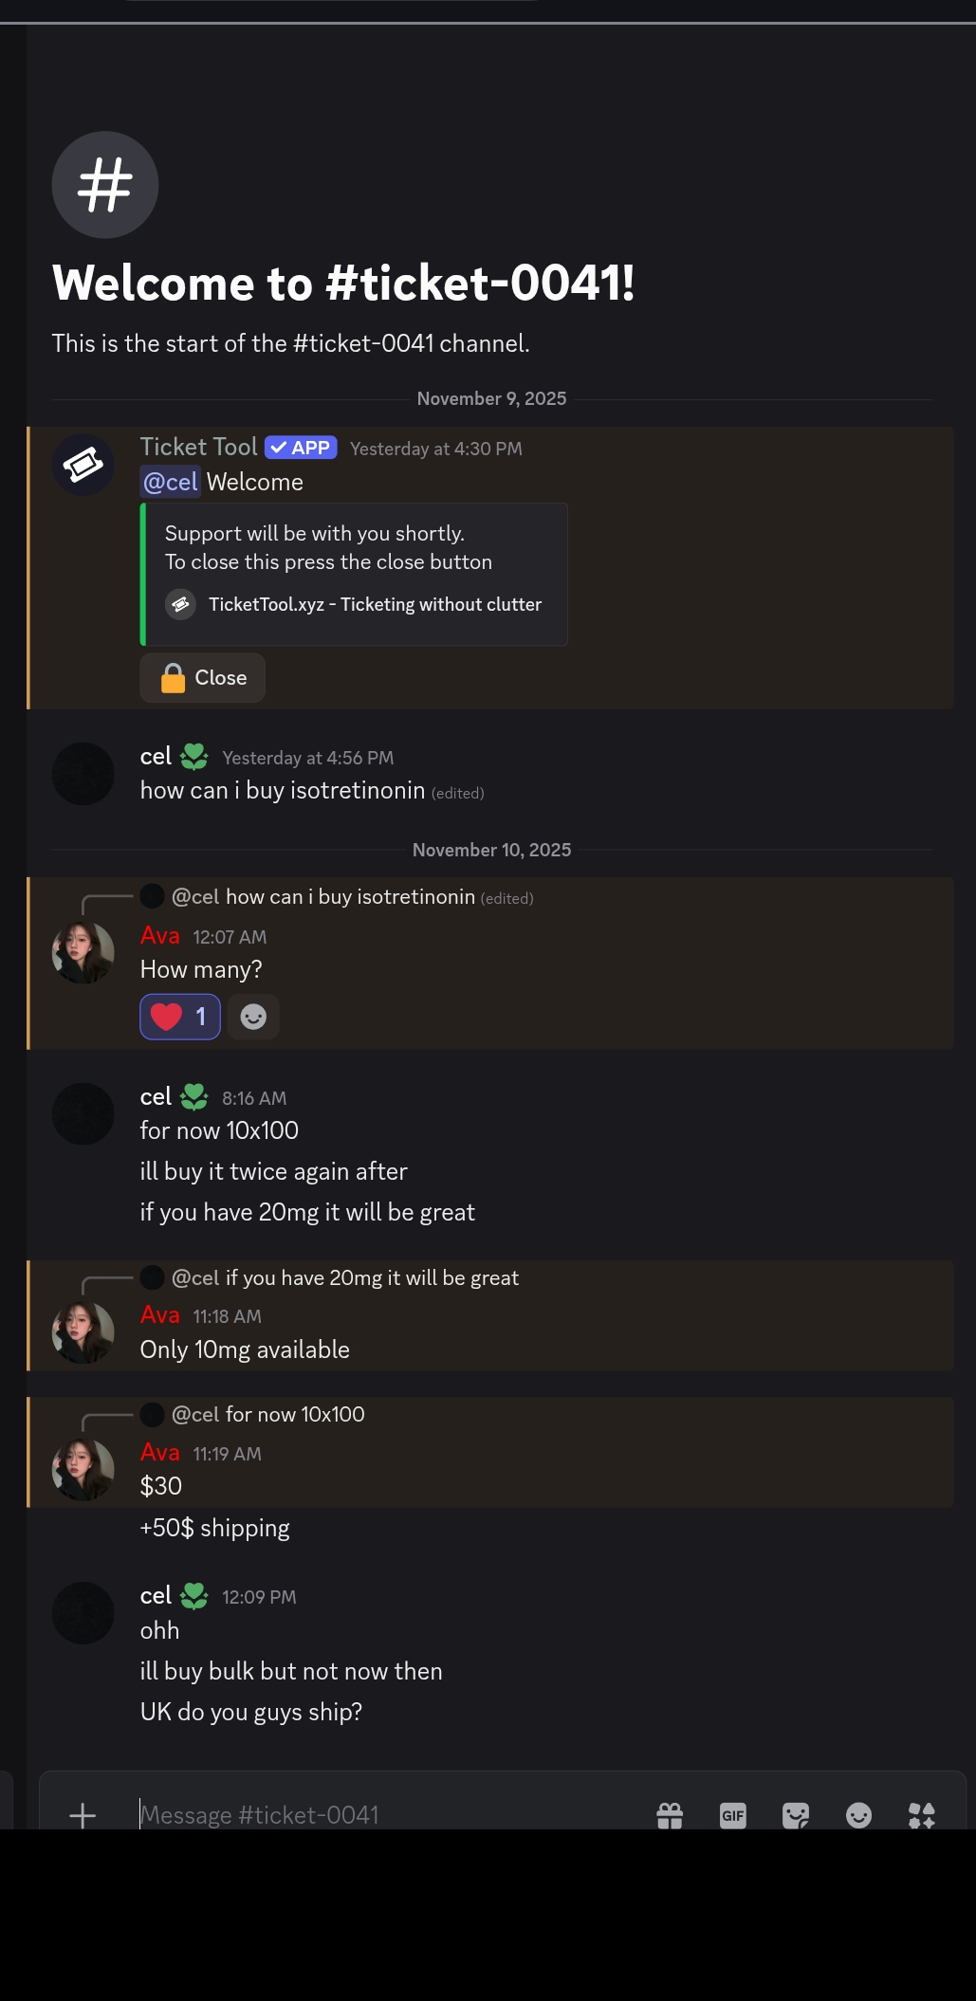The image size is (976, 2001).
Task: Open the sticker picker
Action: [796, 1815]
